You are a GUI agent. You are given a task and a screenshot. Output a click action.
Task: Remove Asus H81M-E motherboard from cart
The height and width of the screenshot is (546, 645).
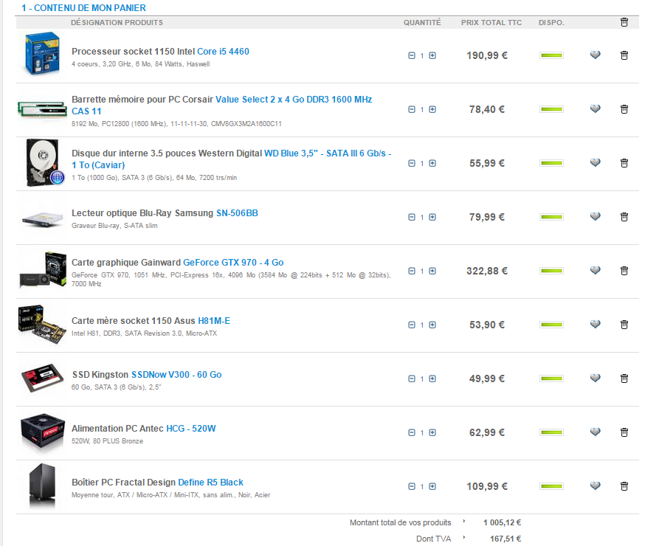(624, 325)
